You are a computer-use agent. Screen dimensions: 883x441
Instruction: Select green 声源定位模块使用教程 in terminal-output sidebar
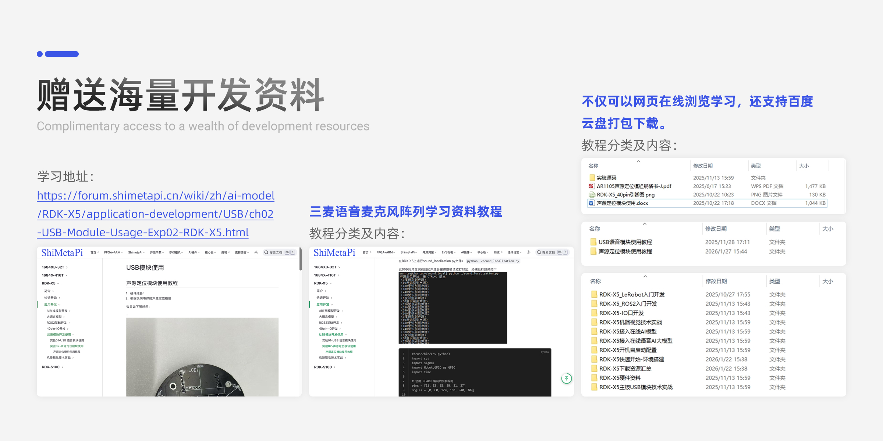[339, 352]
